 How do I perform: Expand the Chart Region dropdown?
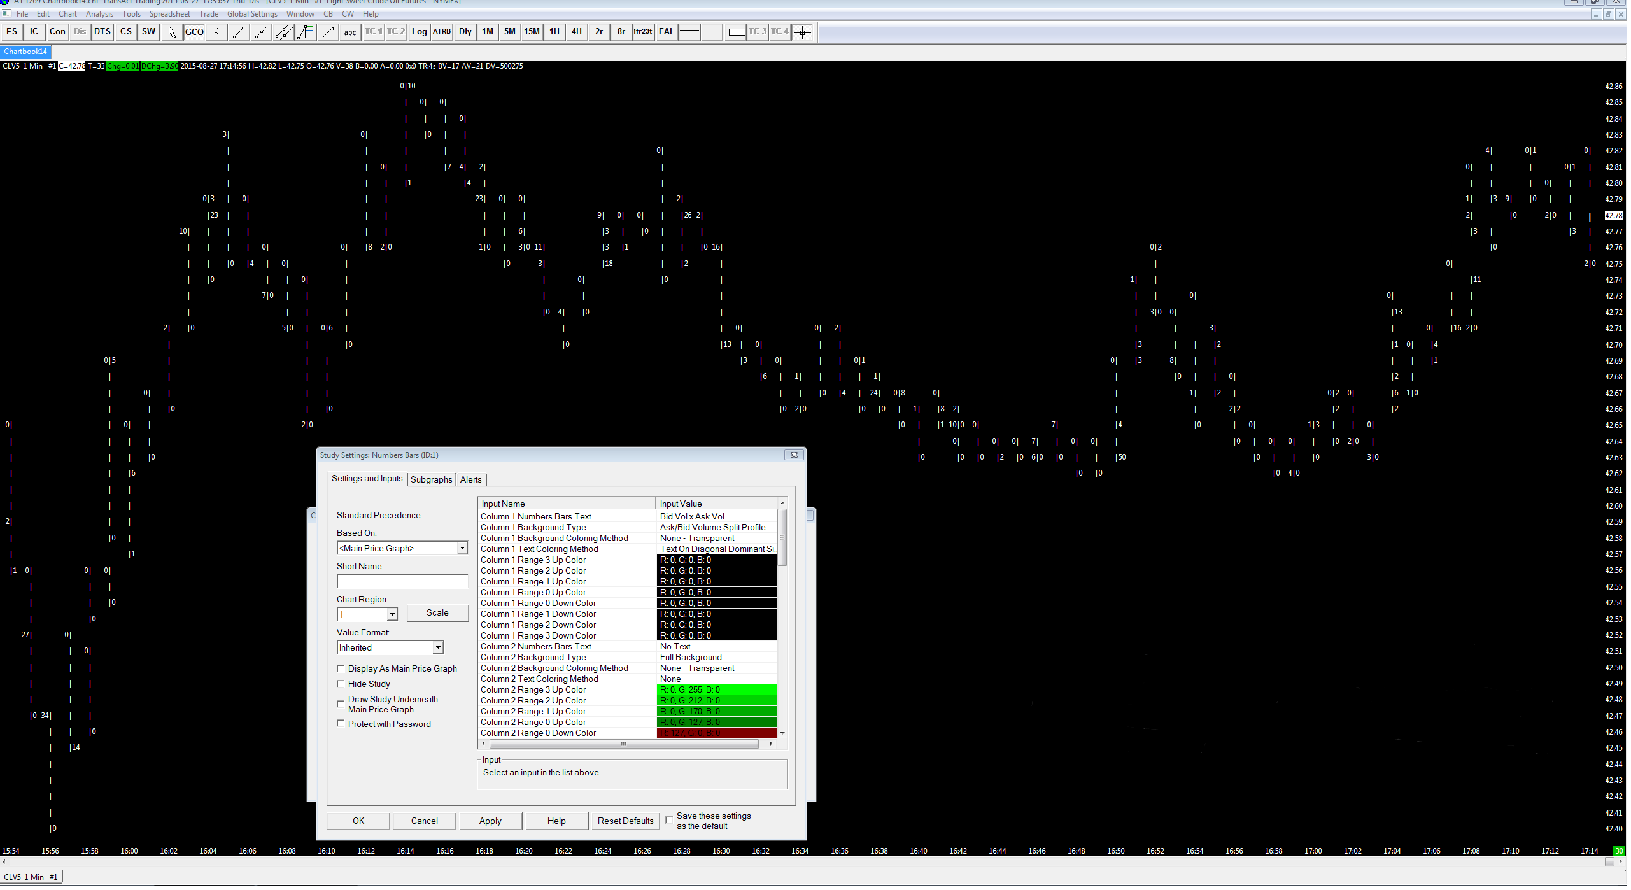pos(393,616)
